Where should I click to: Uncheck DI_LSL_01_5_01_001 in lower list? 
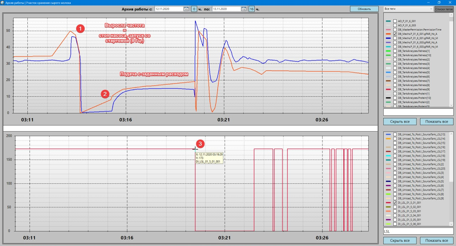click(395, 203)
